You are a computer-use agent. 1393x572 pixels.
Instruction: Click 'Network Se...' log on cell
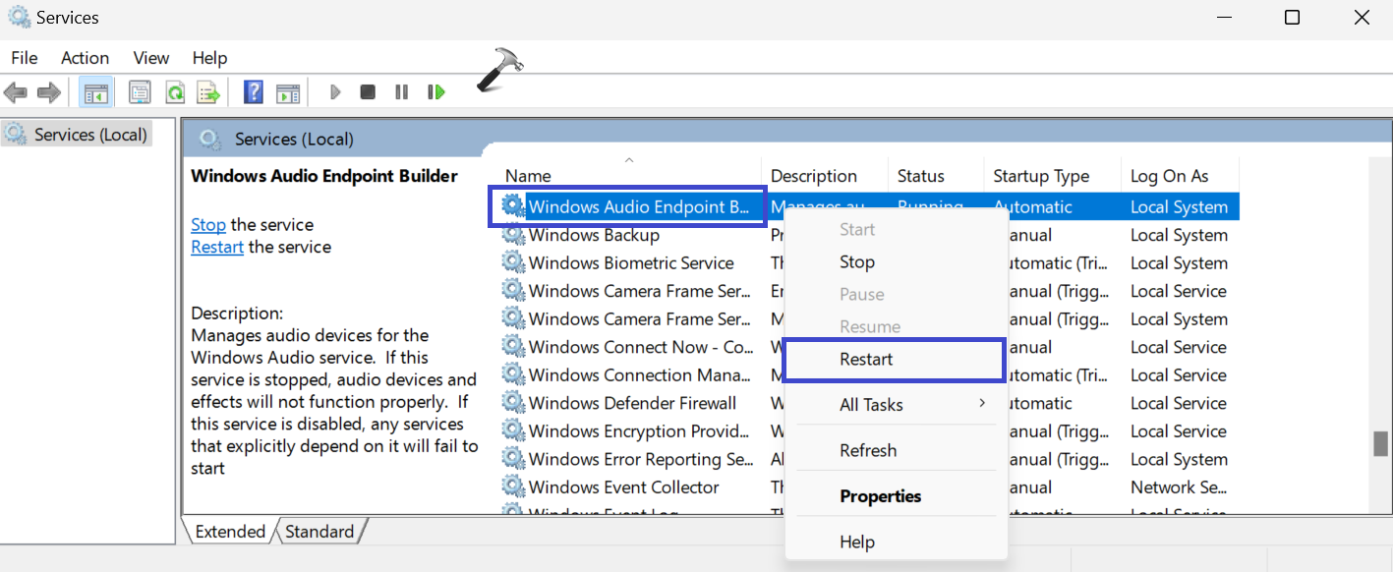[1177, 487]
